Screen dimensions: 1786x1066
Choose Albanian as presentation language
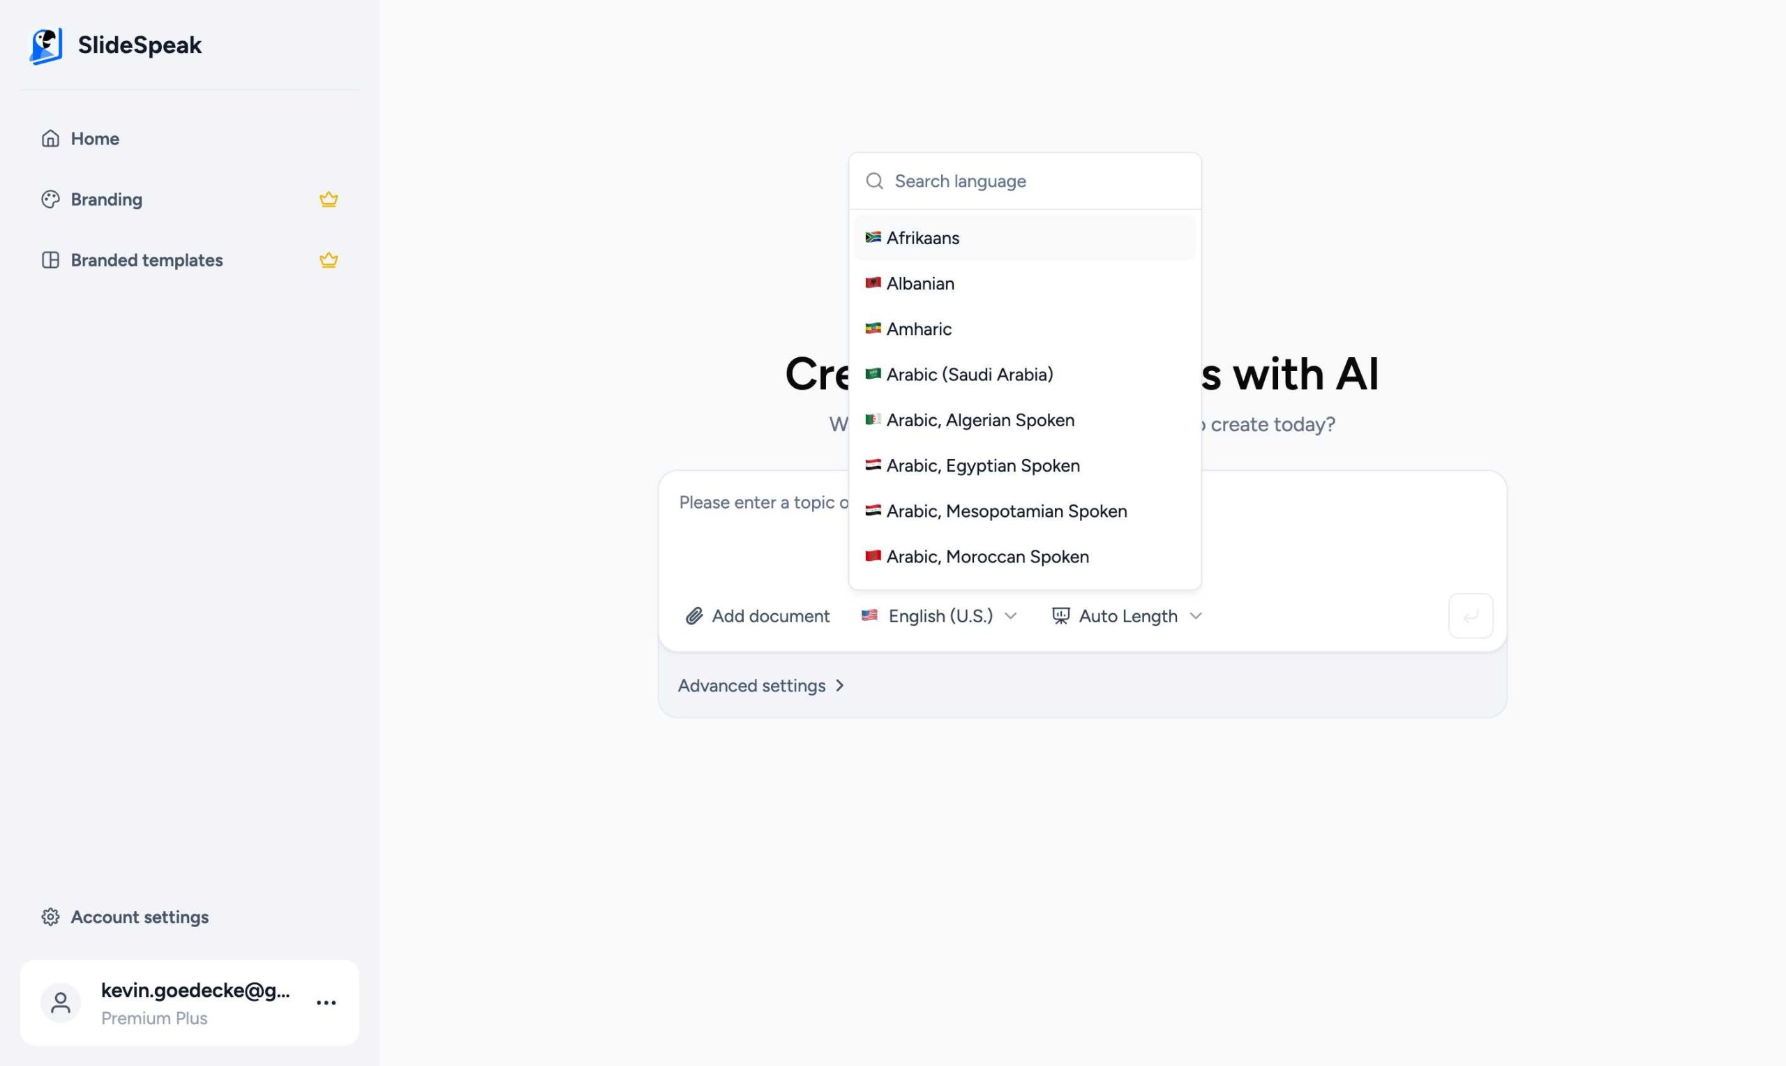920,283
